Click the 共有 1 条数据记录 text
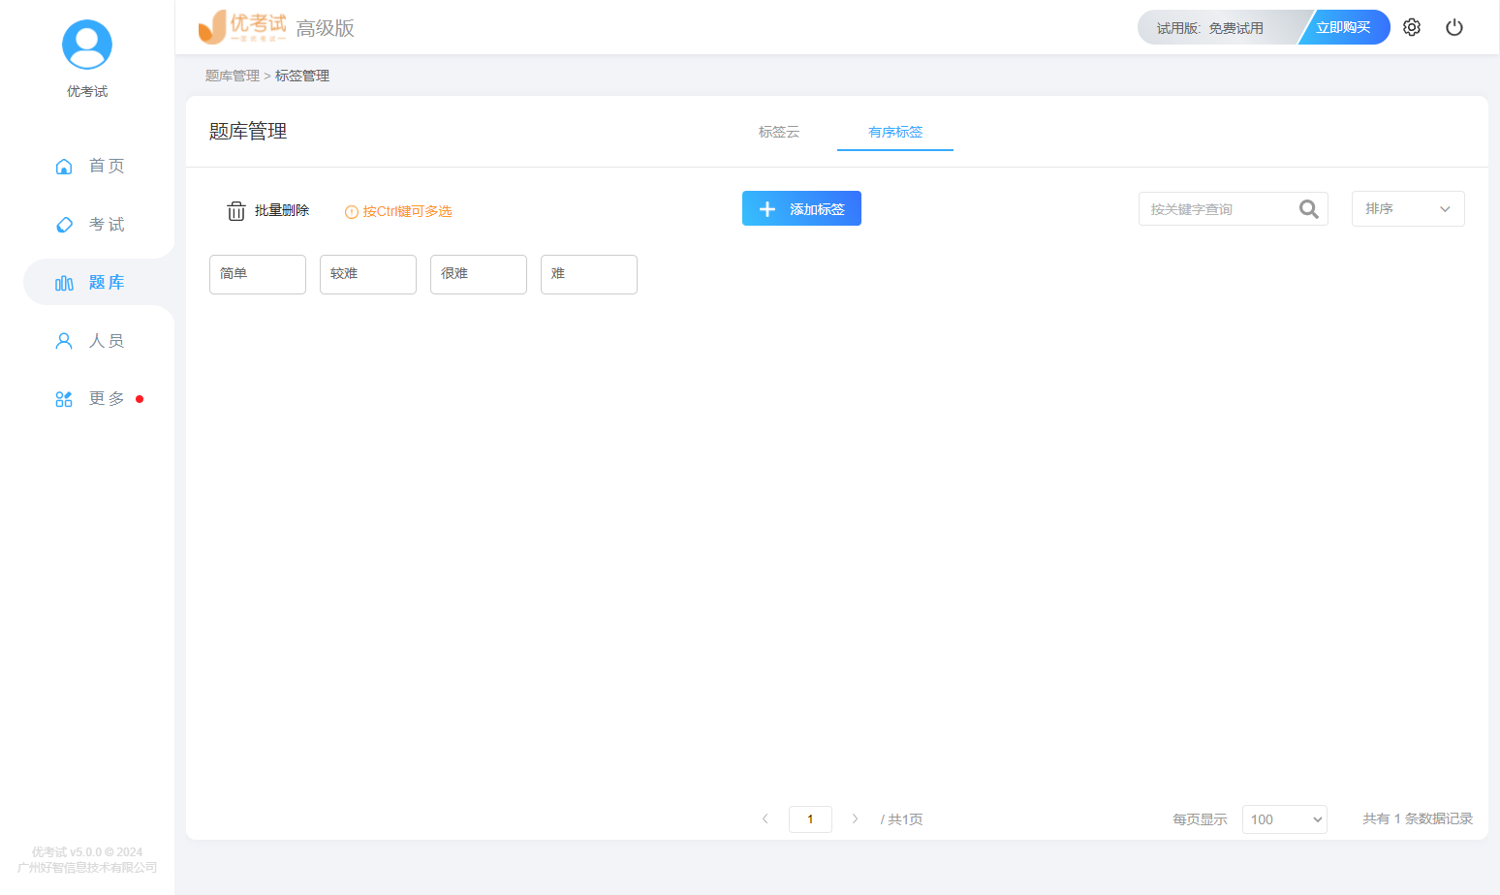Viewport: 1500px width, 895px height. (x=1418, y=818)
